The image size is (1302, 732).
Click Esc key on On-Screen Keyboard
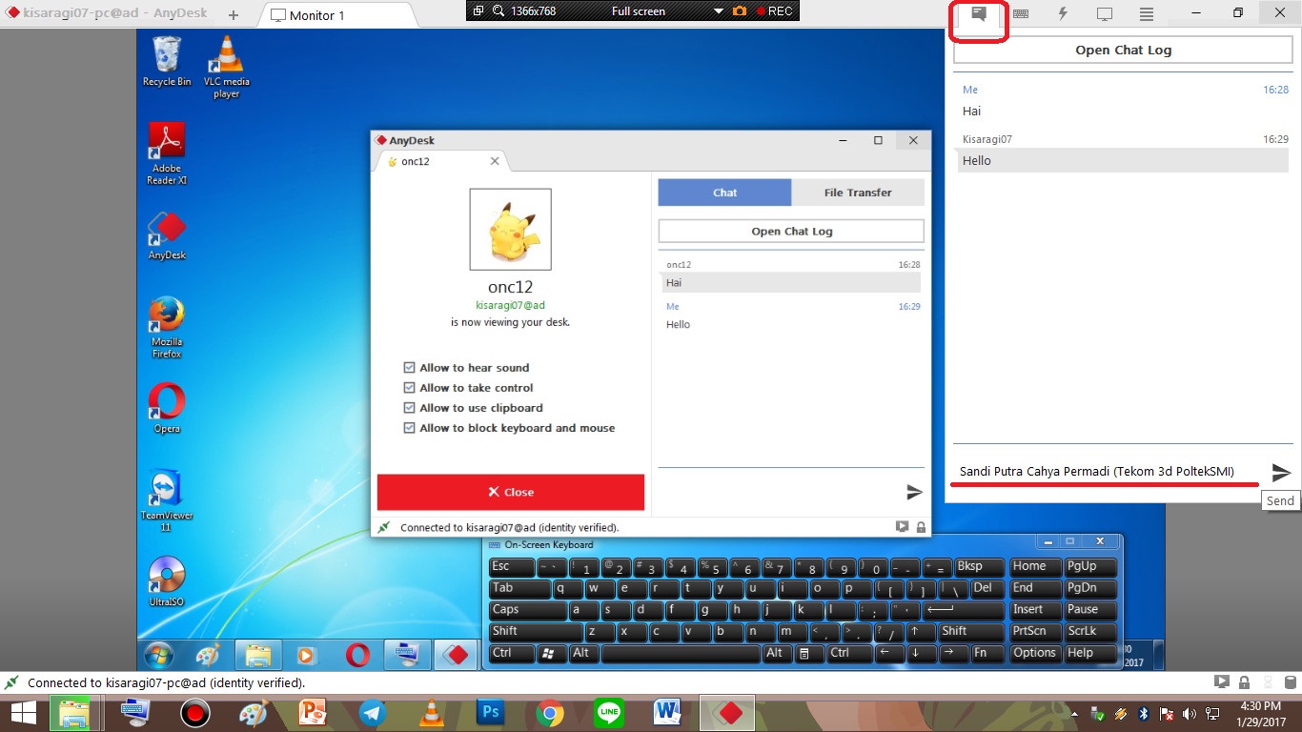(512, 567)
